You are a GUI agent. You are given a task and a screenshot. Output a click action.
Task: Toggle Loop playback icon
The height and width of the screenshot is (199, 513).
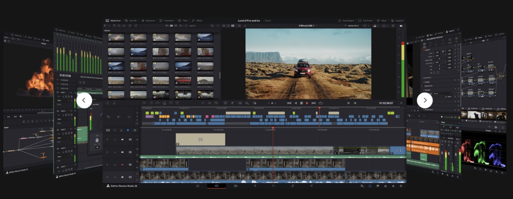(x=321, y=103)
